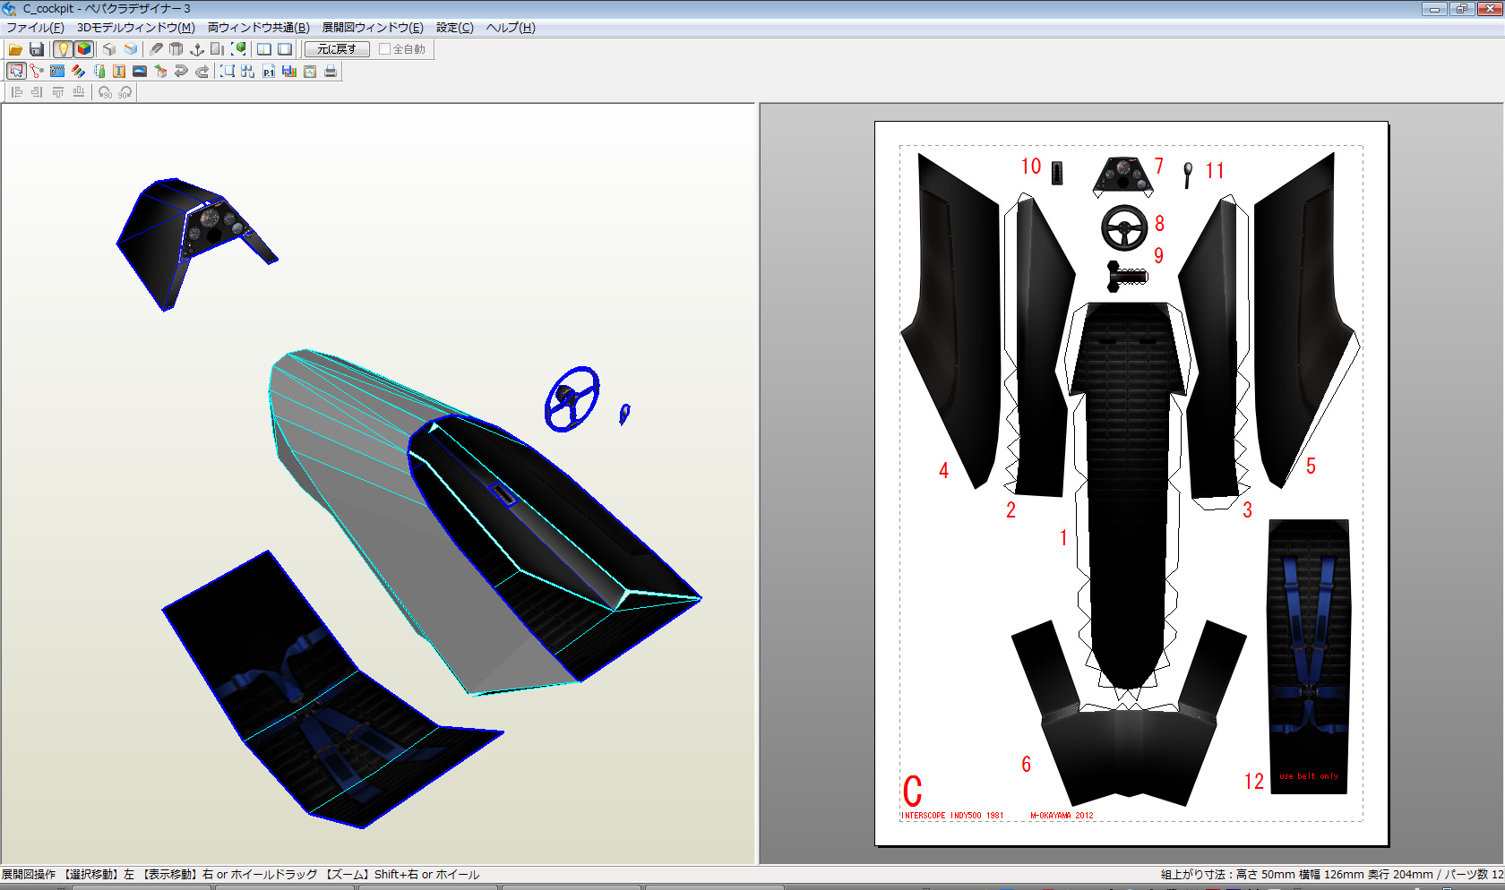Click the fit pattern view bracket icon
Viewport: 1505px width, 890px height.
[228, 71]
